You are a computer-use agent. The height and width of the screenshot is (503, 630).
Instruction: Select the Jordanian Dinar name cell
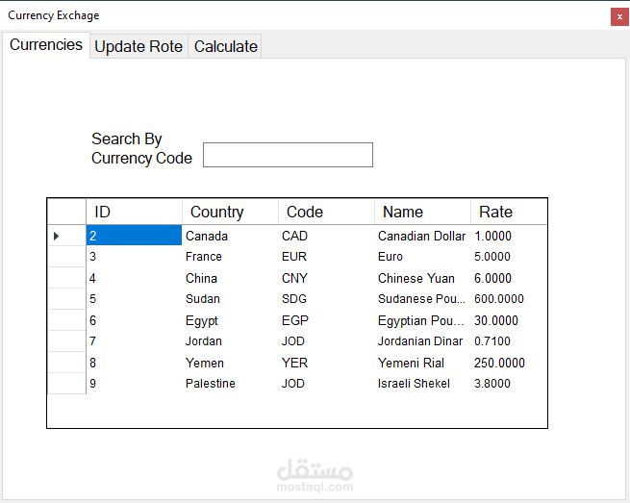pos(420,341)
